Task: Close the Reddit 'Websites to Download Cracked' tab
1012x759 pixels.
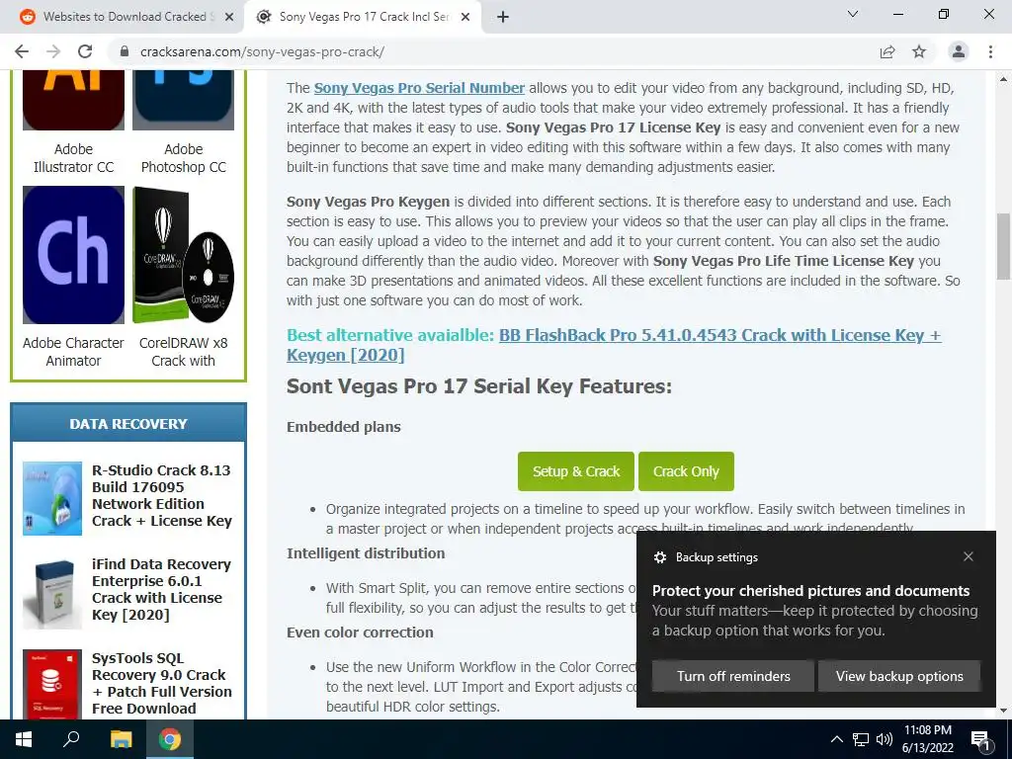Action: pyautogui.click(x=229, y=17)
